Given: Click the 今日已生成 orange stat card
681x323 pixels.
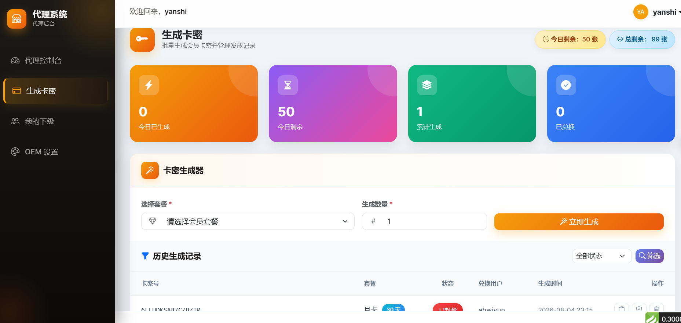Looking at the screenshot, I should pyautogui.click(x=194, y=103).
